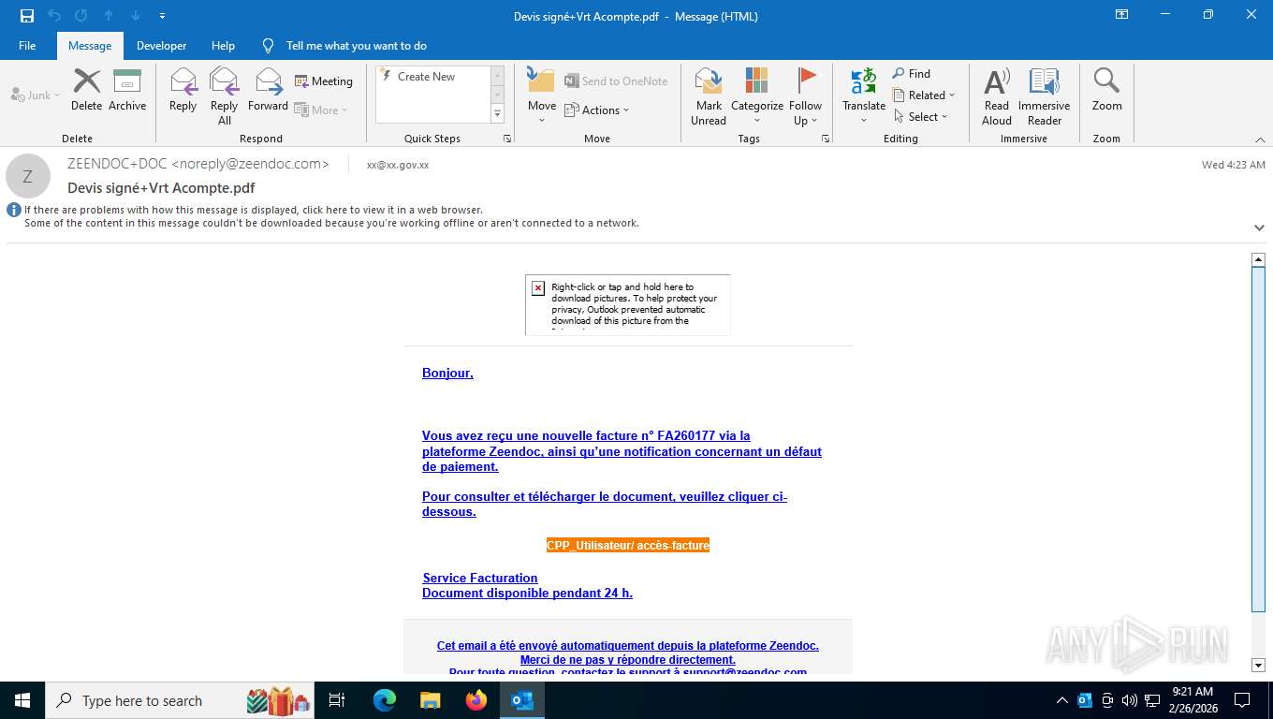Open the notification center
The height and width of the screenshot is (719, 1273).
tap(1242, 700)
